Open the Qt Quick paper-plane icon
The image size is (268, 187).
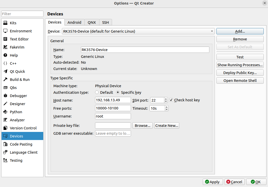pos(6,71)
